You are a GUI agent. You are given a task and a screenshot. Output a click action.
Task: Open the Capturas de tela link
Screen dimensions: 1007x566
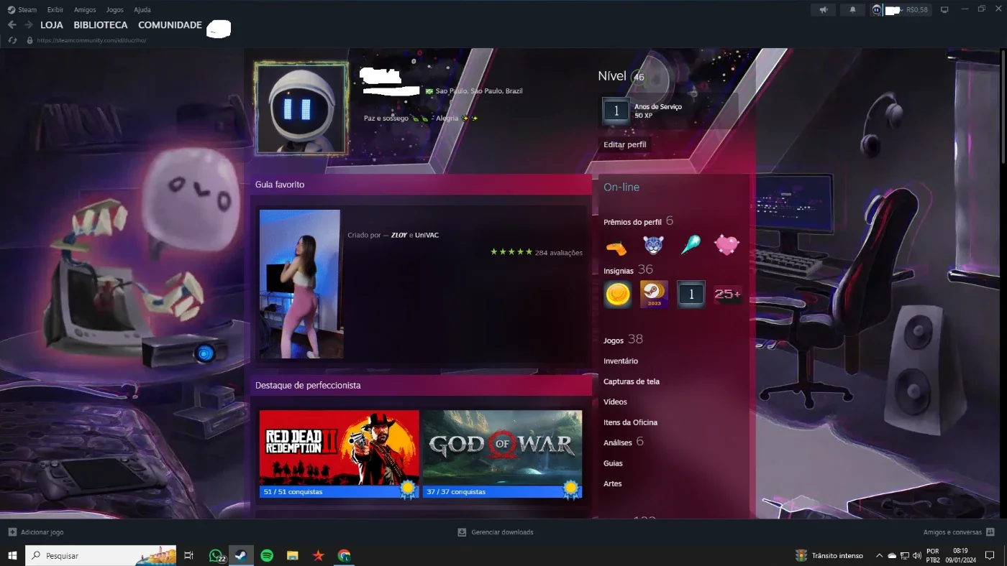point(632,381)
